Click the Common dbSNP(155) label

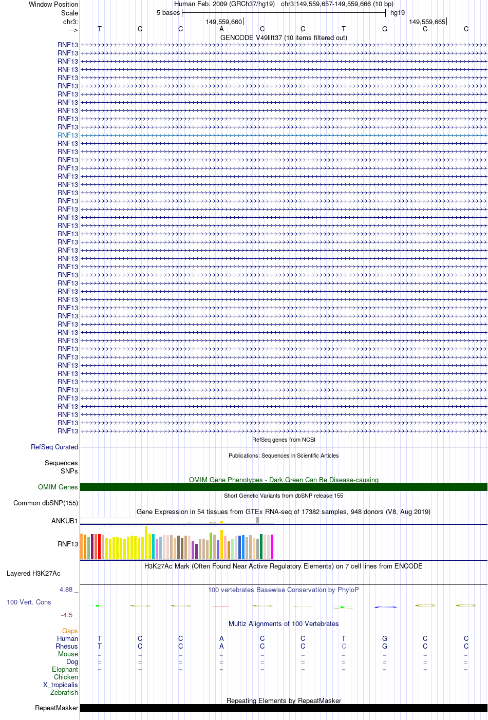46,503
